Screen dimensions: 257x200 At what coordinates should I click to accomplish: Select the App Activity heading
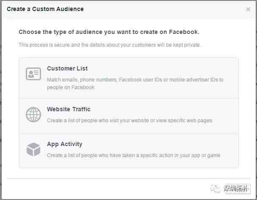click(65, 144)
